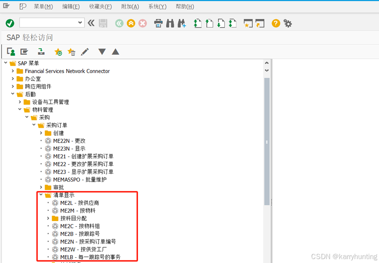Select ME2L - 按供应商 transaction
Viewport: 379px width, 263px height.
[79, 203]
